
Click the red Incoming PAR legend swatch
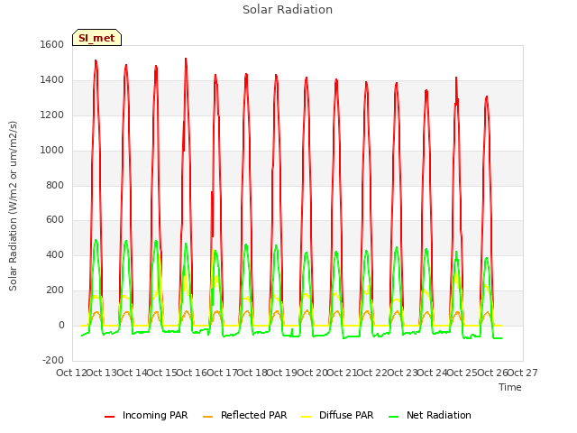110,417
